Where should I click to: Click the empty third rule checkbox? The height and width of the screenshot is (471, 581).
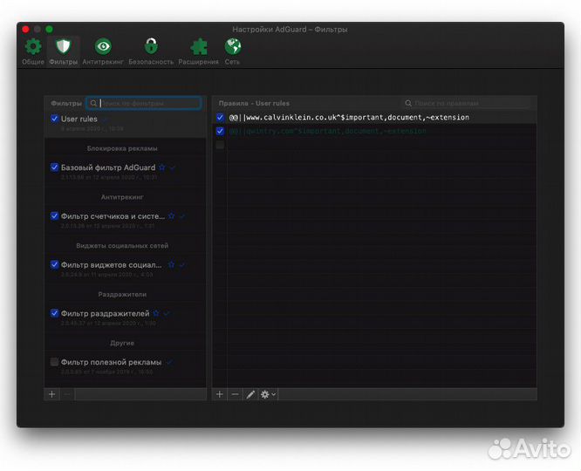point(220,145)
